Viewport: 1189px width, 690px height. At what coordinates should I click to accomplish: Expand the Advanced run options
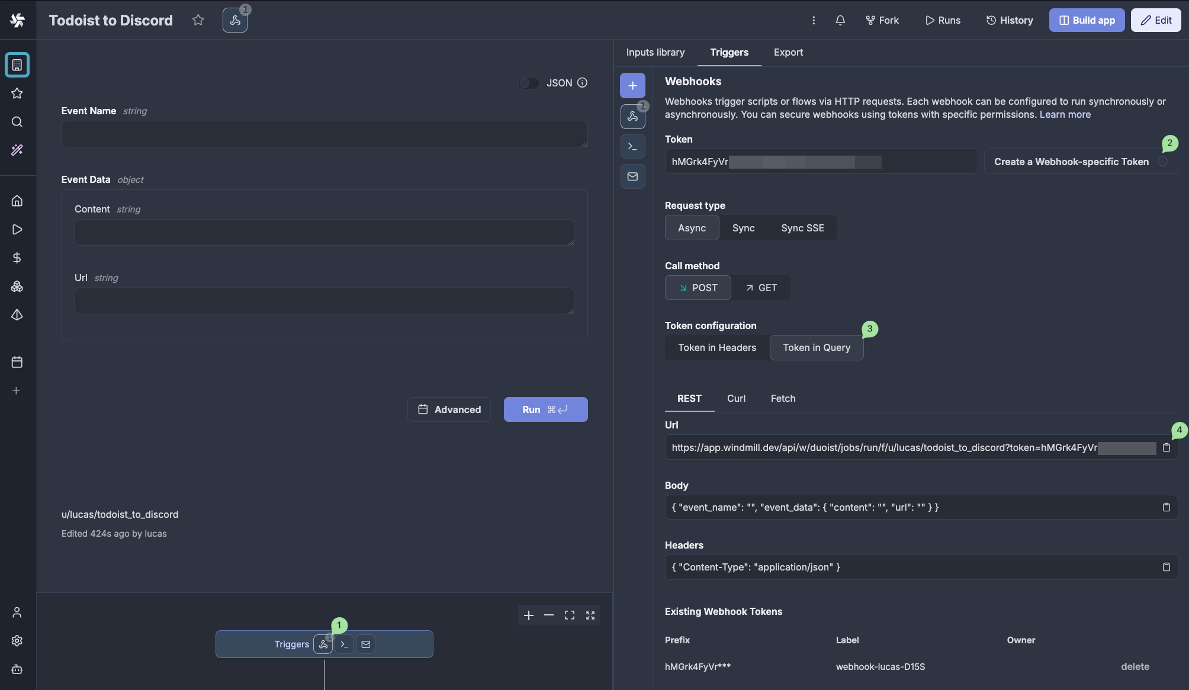(449, 410)
